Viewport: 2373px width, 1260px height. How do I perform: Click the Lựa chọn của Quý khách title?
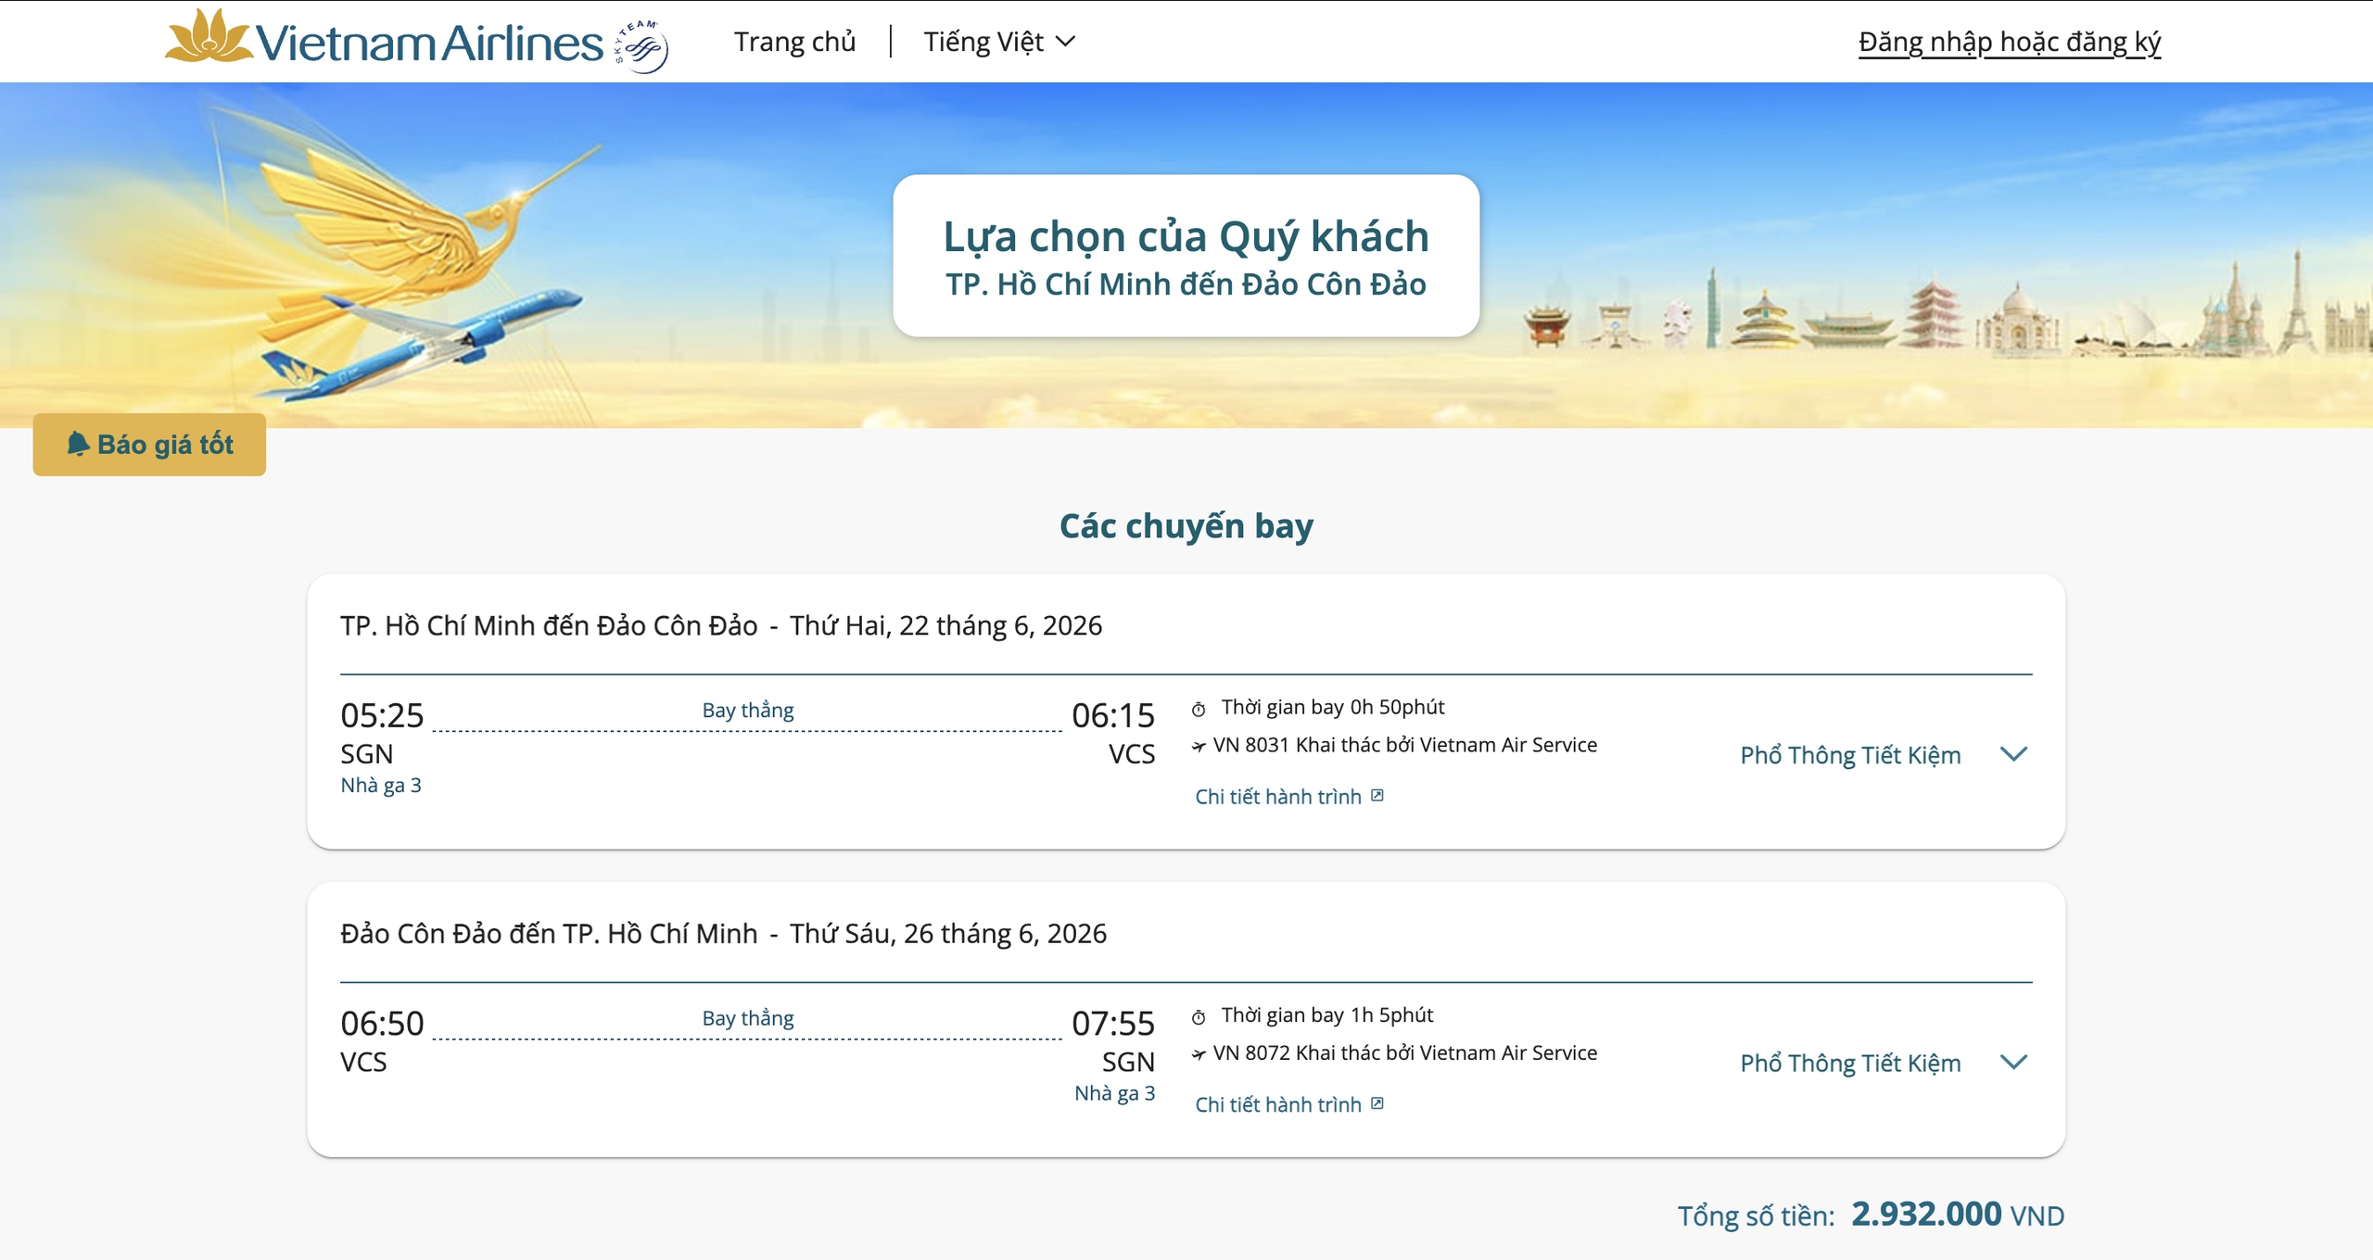(x=1186, y=236)
